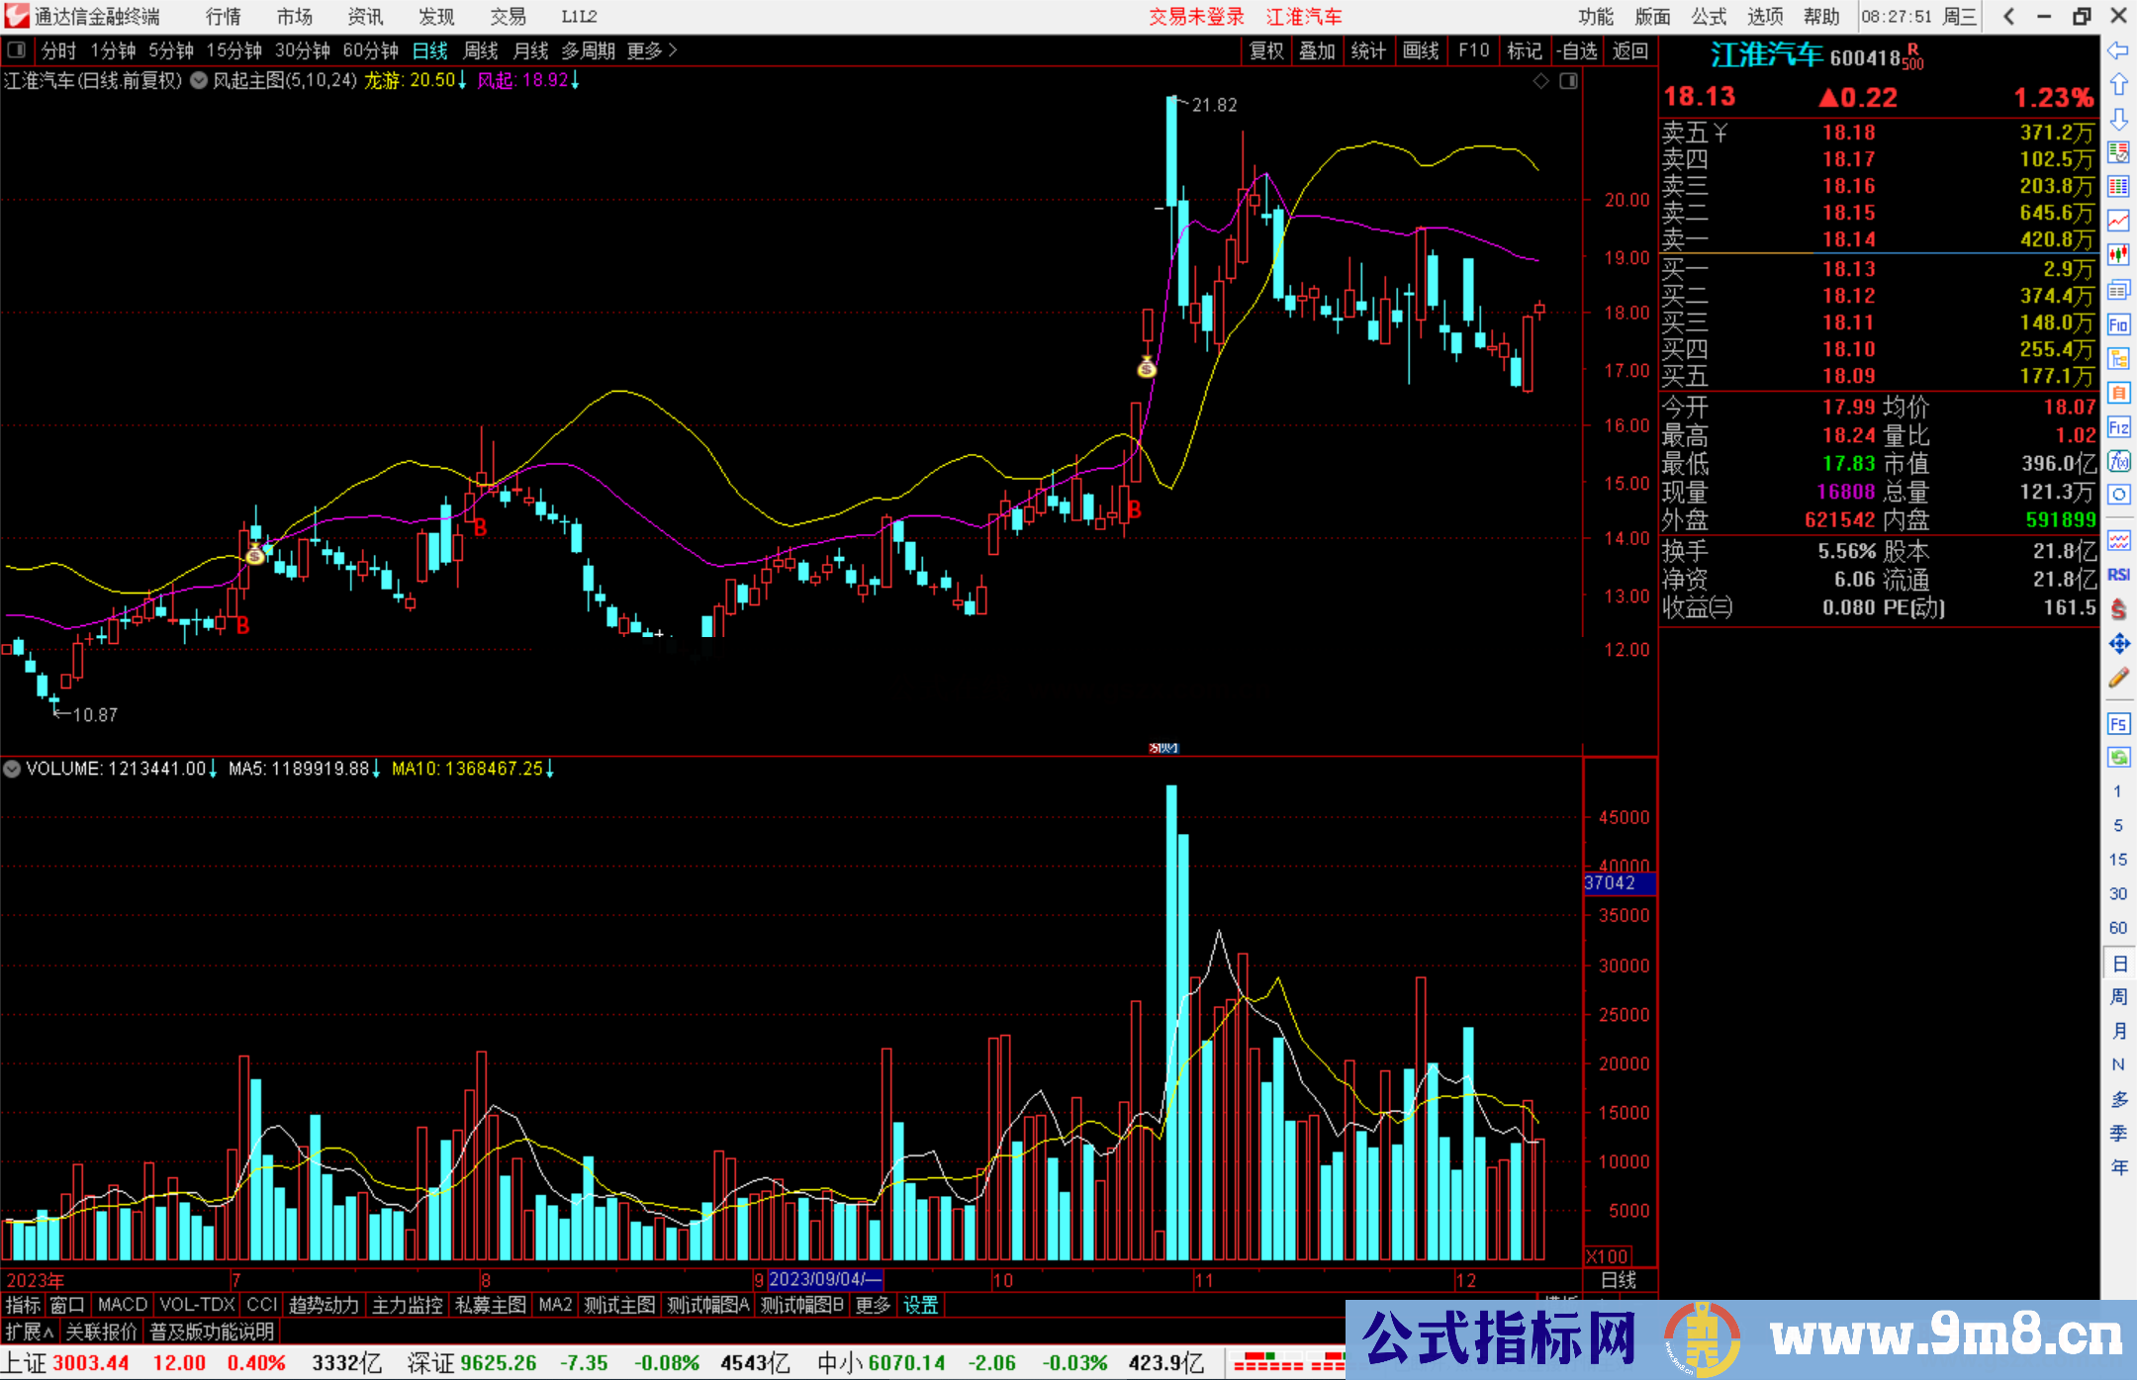
Task: Open the 行情 menu
Action: point(224,17)
